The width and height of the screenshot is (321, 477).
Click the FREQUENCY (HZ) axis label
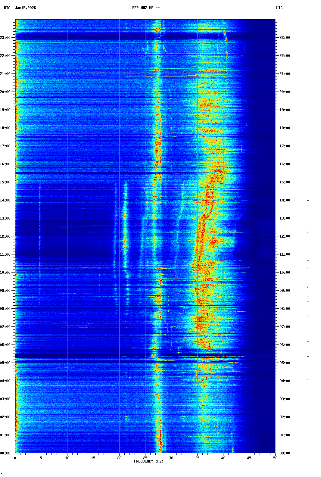(149, 461)
